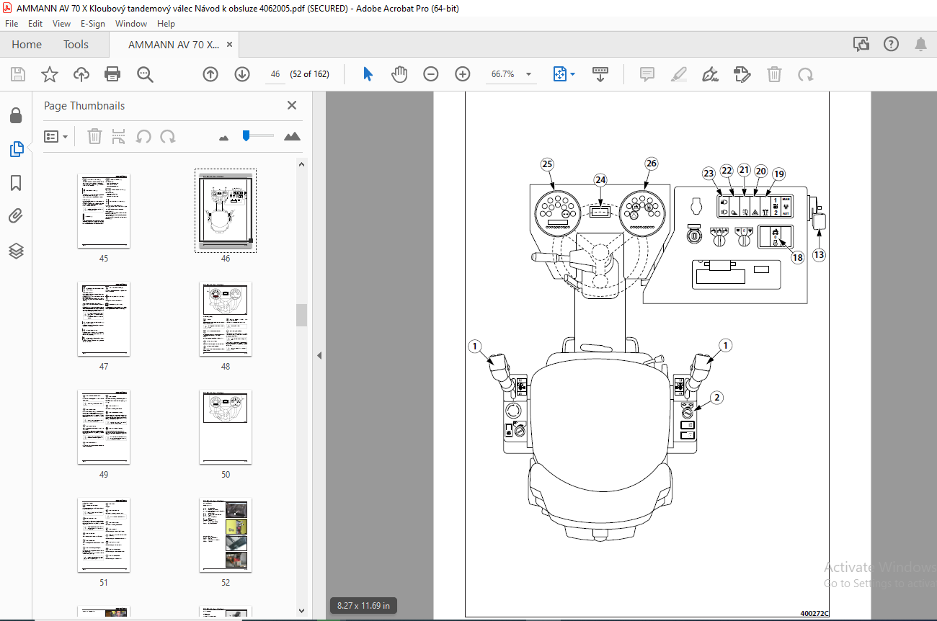Open the Help question mark icon
Image resolution: width=937 pixels, height=621 pixels.
tap(892, 44)
